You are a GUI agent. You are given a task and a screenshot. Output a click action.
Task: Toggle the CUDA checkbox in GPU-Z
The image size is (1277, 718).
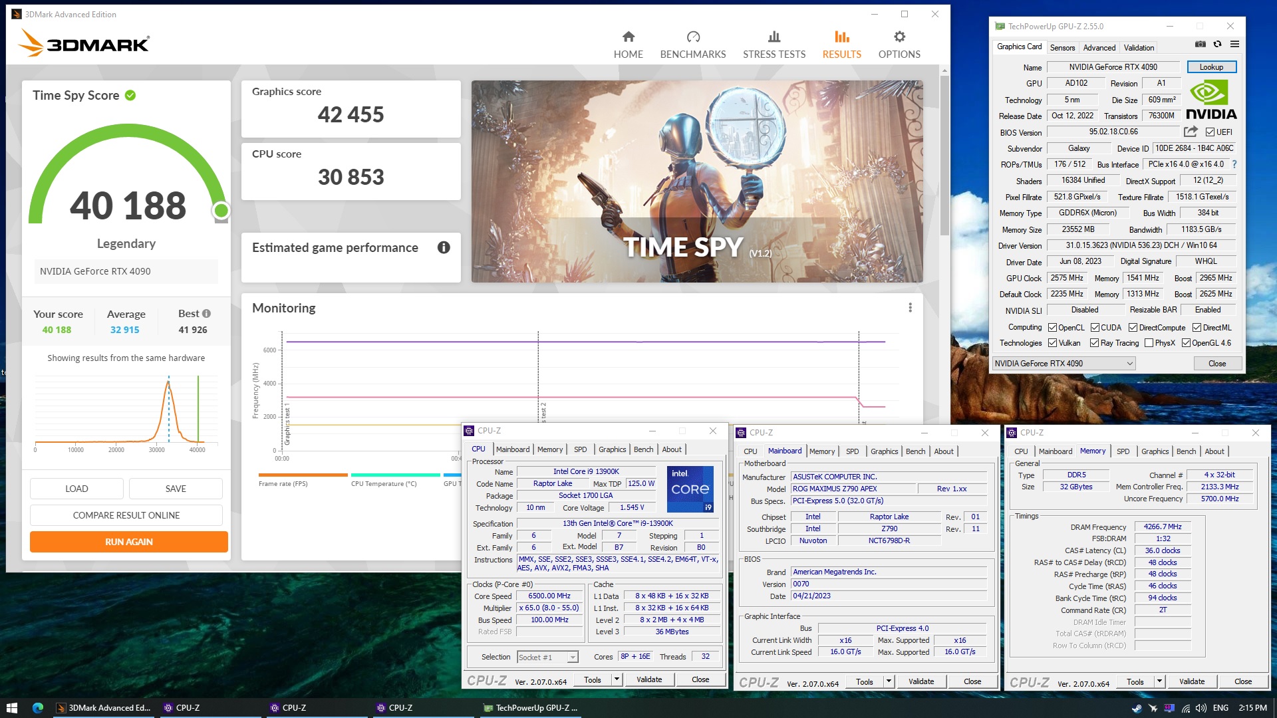click(1095, 328)
